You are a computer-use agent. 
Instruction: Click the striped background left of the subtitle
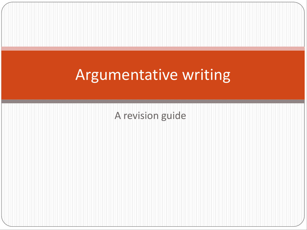pos(55,116)
